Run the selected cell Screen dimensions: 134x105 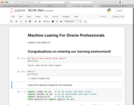coord(47,21)
